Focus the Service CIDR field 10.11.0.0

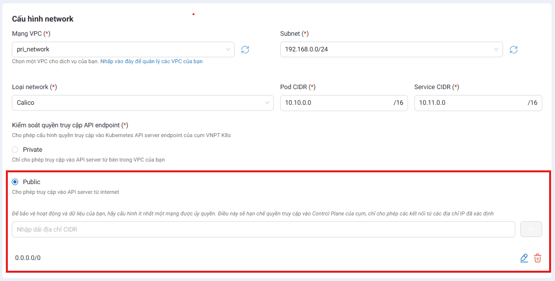point(469,103)
